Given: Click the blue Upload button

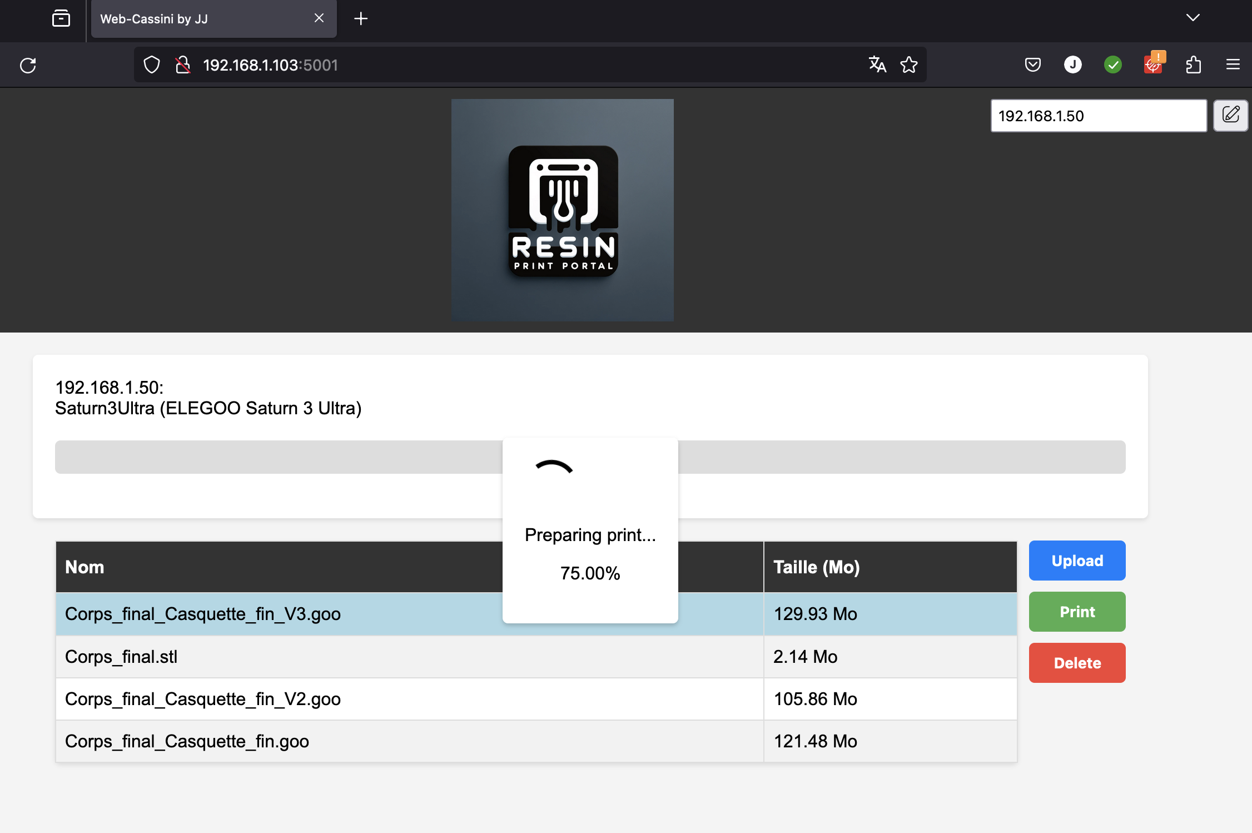Looking at the screenshot, I should click(1077, 561).
